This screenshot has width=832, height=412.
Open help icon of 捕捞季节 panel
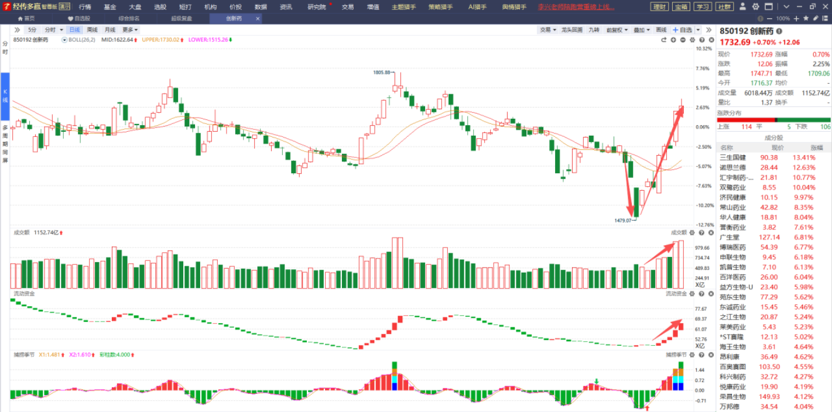(x=701, y=355)
